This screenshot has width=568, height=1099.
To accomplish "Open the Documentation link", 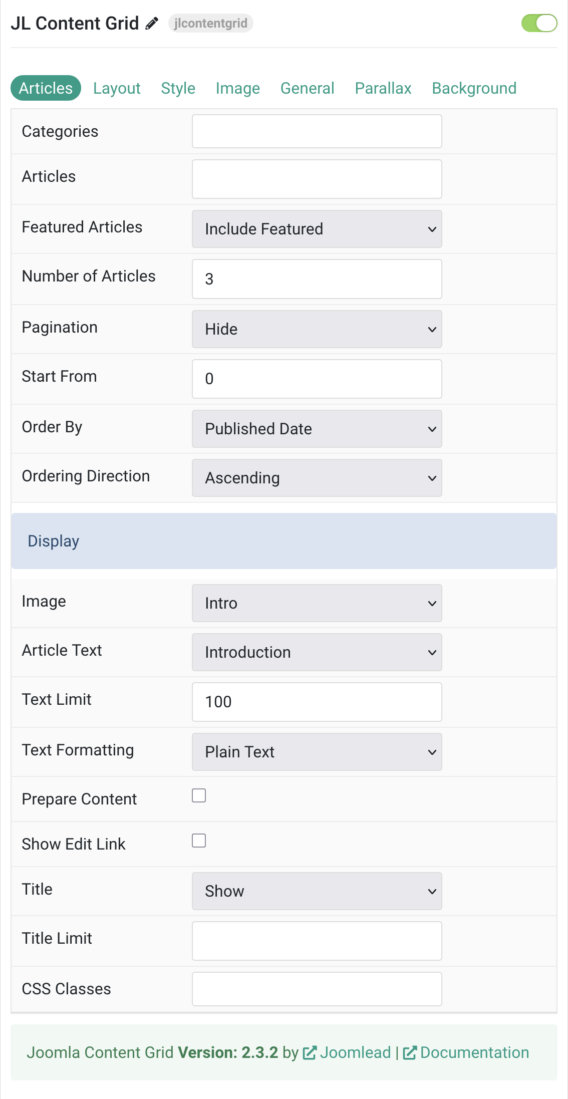I will tap(474, 1053).
